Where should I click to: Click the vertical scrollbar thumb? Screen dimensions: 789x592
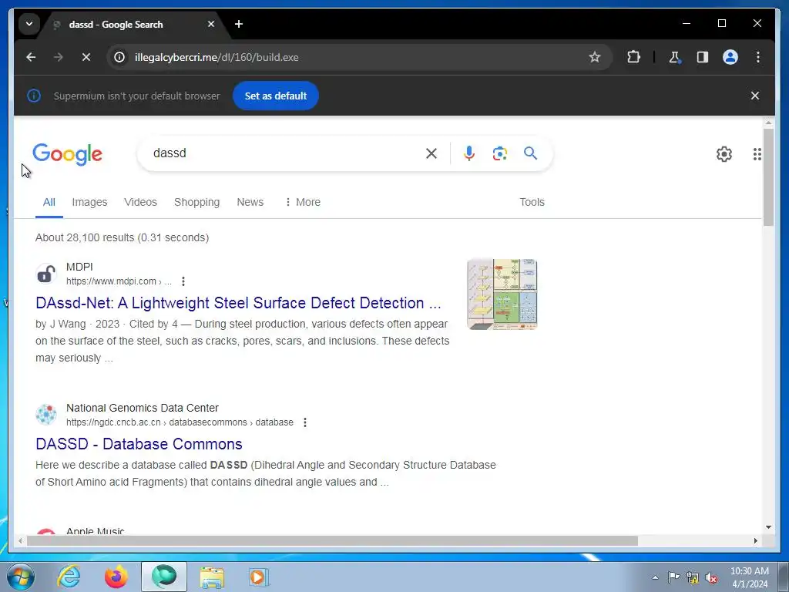tap(768, 177)
